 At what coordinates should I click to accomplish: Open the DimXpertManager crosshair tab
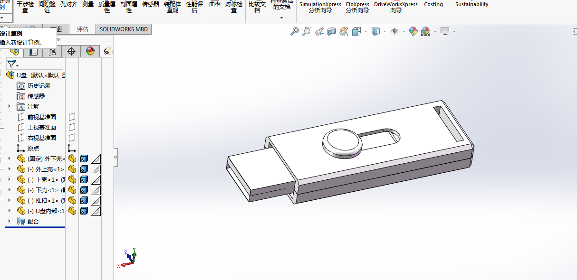click(71, 51)
